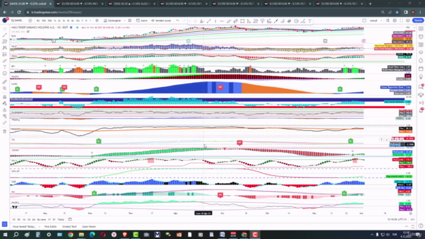Select the left sidebar trend line tool

tap(5, 35)
